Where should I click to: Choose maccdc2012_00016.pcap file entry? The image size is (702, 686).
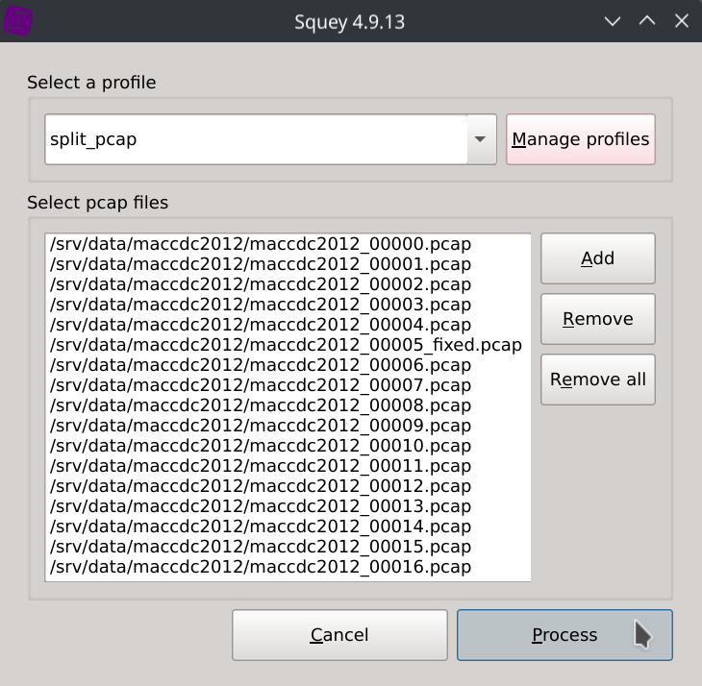point(261,567)
